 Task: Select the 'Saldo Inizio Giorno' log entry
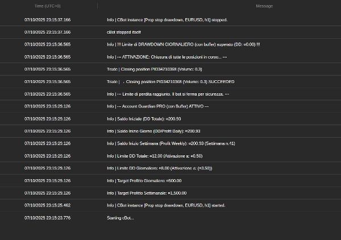pyautogui.click(x=153, y=131)
